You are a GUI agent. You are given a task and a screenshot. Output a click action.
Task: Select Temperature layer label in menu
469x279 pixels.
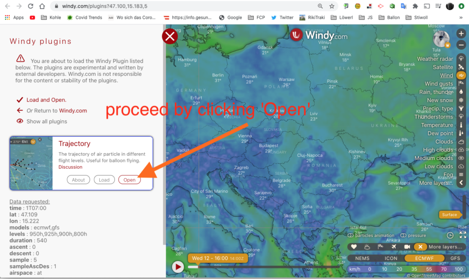[437, 125]
